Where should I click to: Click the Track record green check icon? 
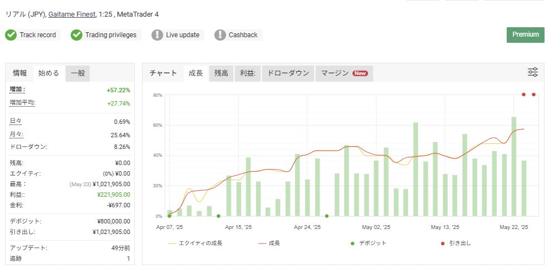[11, 35]
